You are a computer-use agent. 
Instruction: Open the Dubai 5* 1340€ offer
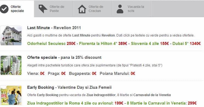[x=186, y=44]
